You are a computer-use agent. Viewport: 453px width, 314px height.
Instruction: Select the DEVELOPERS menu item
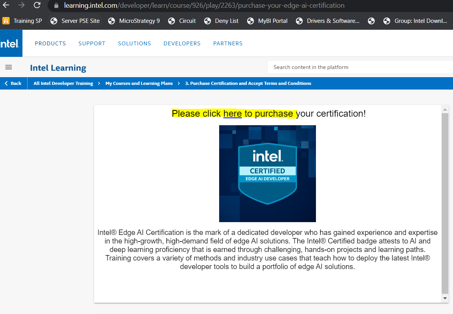pyautogui.click(x=182, y=43)
